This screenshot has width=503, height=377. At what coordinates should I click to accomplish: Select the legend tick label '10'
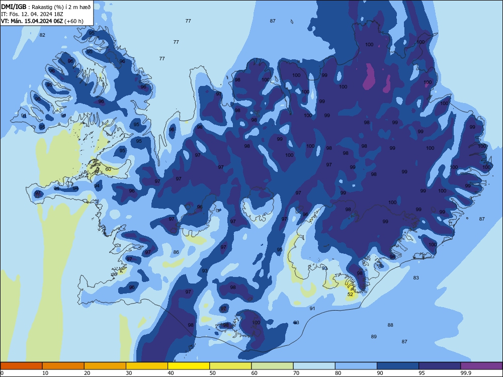coord(45,373)
